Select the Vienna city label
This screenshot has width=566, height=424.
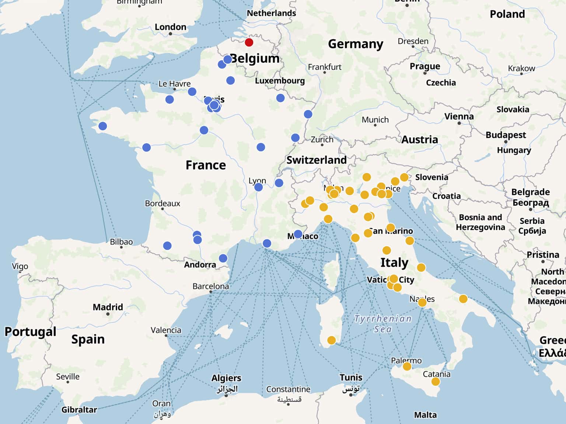pyautogui.click(x=459, y=116)
